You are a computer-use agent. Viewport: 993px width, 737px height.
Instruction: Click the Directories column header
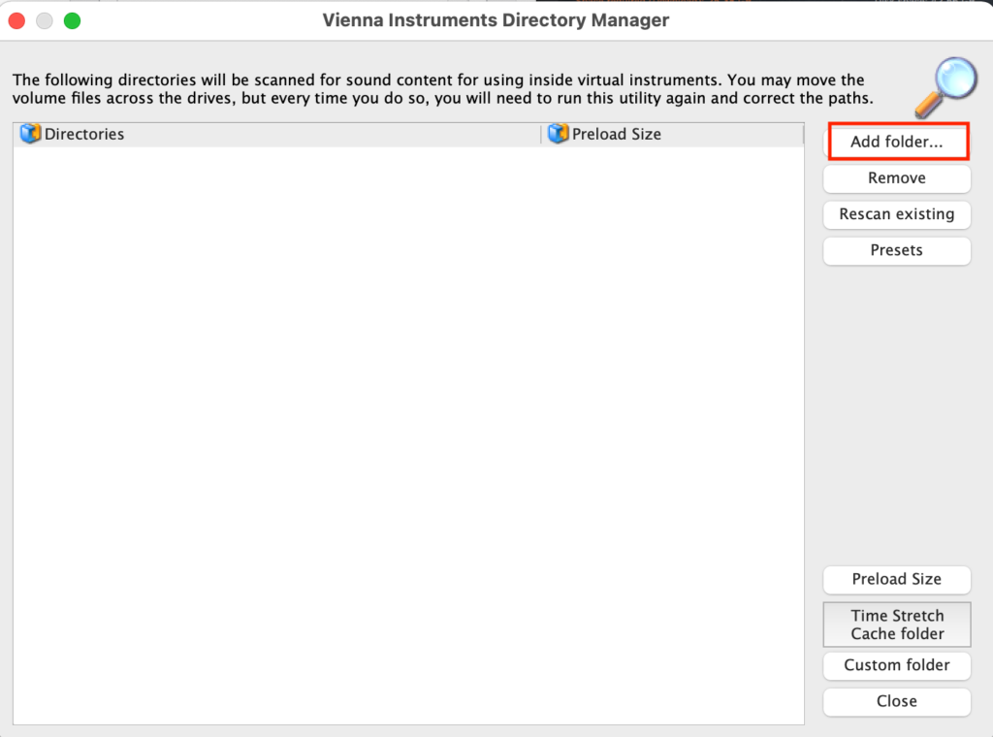click(x=276, y=134)
